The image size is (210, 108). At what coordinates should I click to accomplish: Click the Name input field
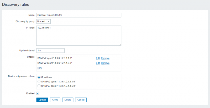coord(79,15)
